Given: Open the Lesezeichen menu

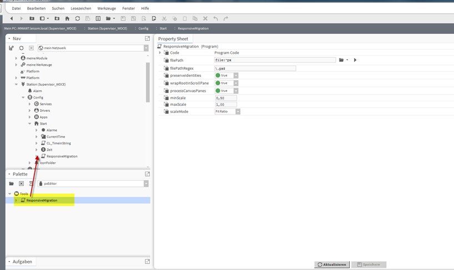Looking at the screenshot, I should tap(81, 8).
